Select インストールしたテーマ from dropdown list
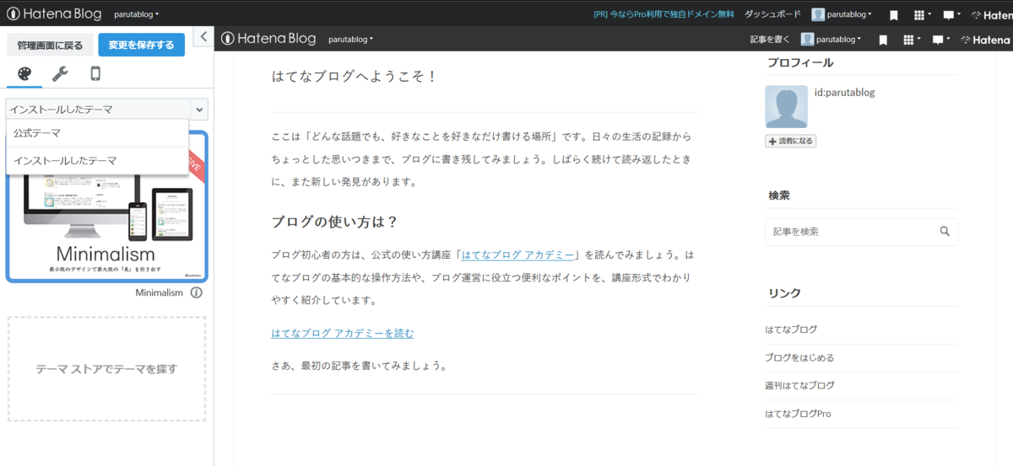Screen dimensions: 1013x466 pos(97,161)
